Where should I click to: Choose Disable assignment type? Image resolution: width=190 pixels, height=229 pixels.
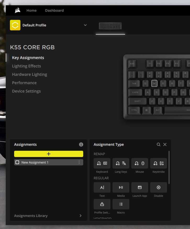(159, 187)
